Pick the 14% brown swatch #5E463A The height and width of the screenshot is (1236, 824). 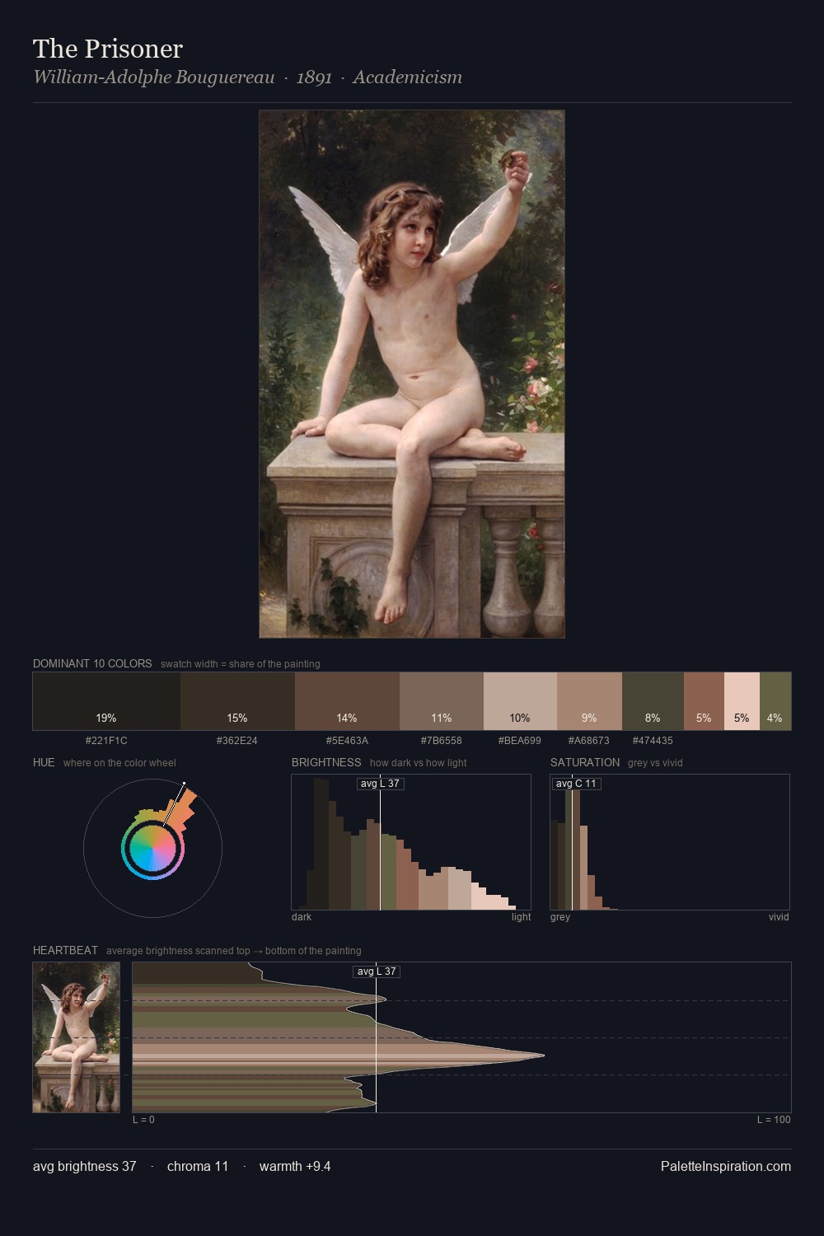point(347,701)
